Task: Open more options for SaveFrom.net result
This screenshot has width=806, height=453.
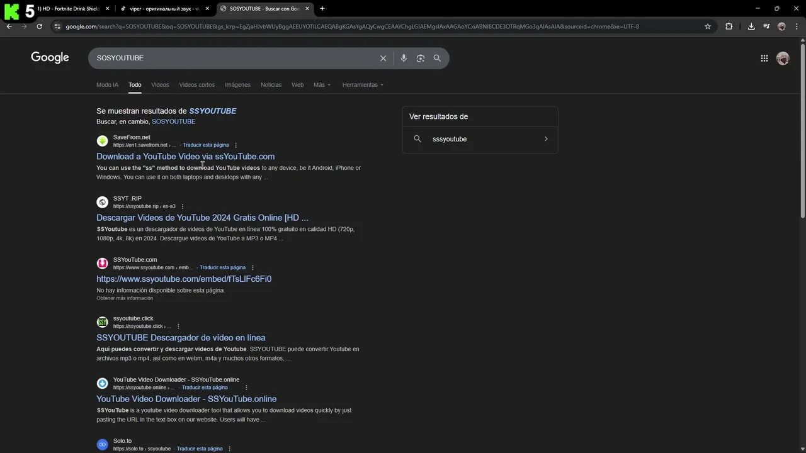Action: pyautogui.click(x=236, y=145)
